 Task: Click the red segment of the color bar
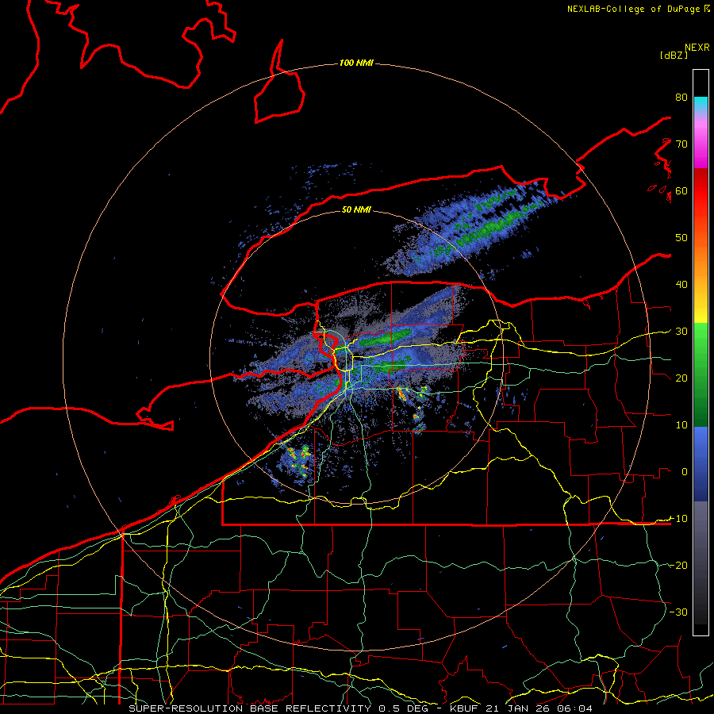(x=701, y=194)
